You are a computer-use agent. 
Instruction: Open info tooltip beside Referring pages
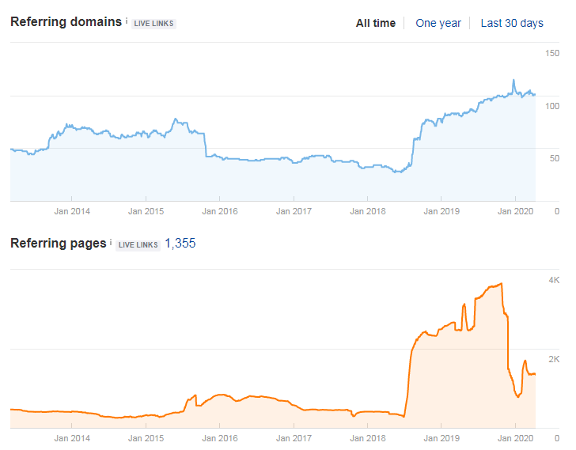pos(111,242)
